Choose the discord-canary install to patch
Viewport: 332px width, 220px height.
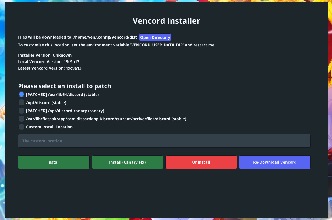pyautogui.click(x=22, y=111)
